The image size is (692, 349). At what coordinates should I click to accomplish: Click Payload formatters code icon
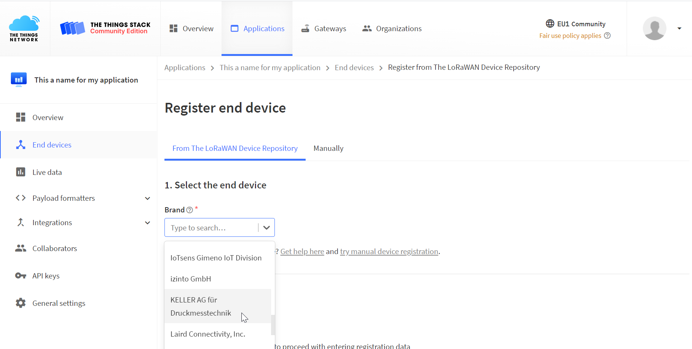[21, 198]
